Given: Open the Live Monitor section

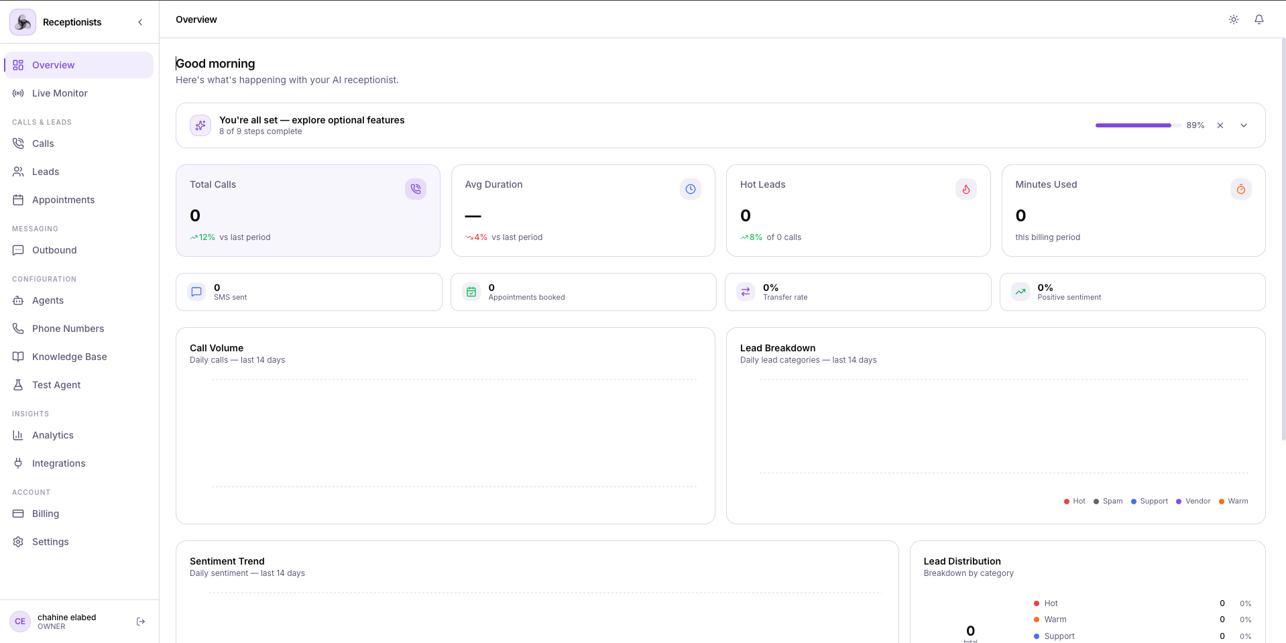Looking at the screenshot, I should pyautogui.click(x=60, y=93).
